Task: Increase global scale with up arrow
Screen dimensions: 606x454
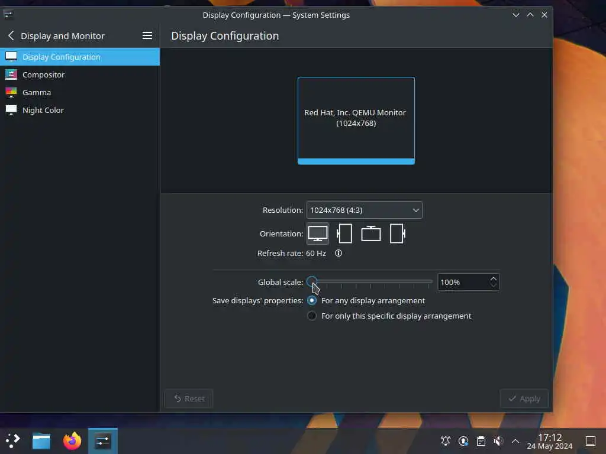Action: coord(493,278)
